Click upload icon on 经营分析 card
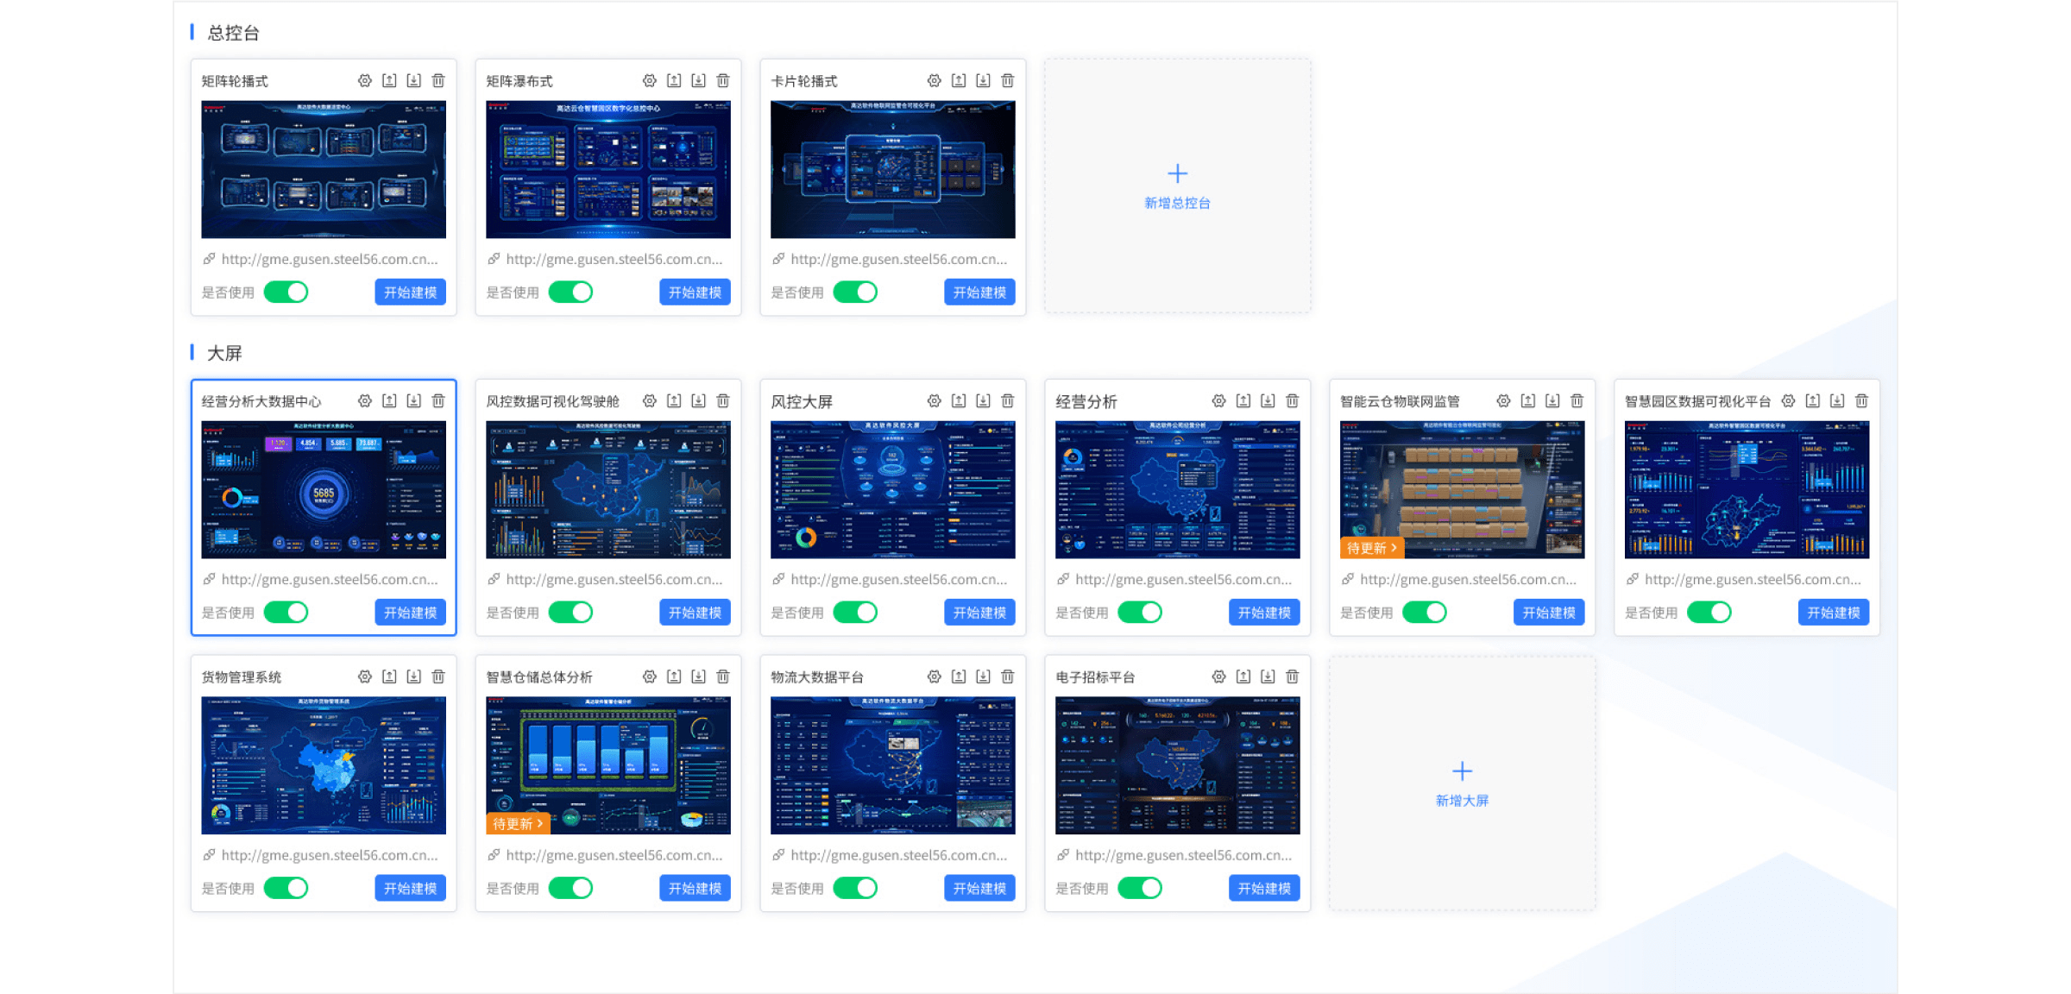This screenshot has height=994, width=2071. (x=1243, y=400)
